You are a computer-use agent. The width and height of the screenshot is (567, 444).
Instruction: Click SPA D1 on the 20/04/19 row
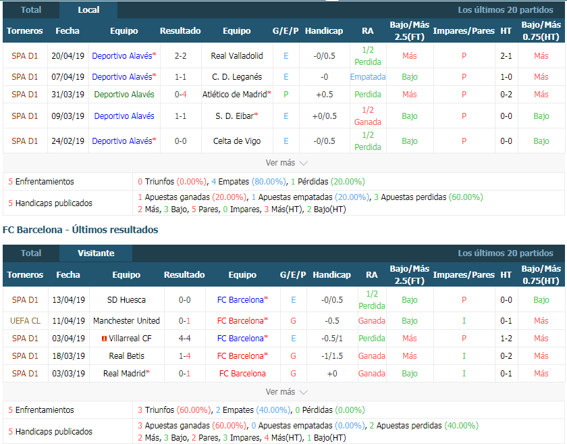[x=24, y=56]
